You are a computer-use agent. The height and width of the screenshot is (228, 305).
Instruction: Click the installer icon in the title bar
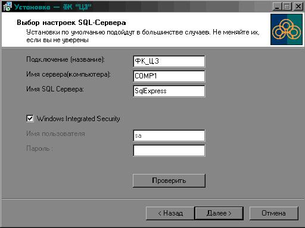click(x=7, y=7)
